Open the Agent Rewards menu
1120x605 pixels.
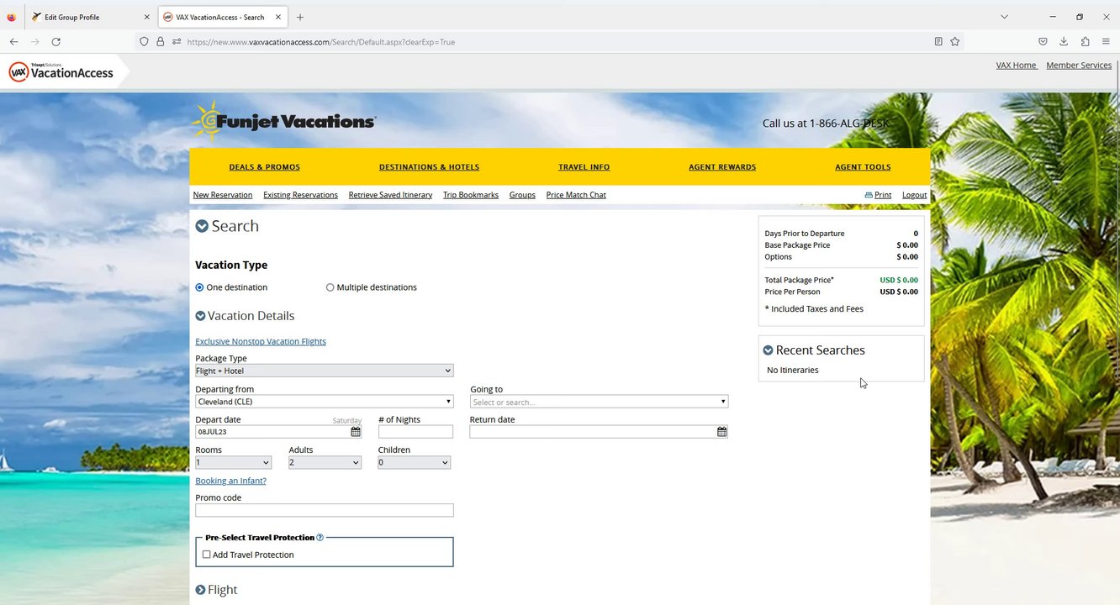722,167
